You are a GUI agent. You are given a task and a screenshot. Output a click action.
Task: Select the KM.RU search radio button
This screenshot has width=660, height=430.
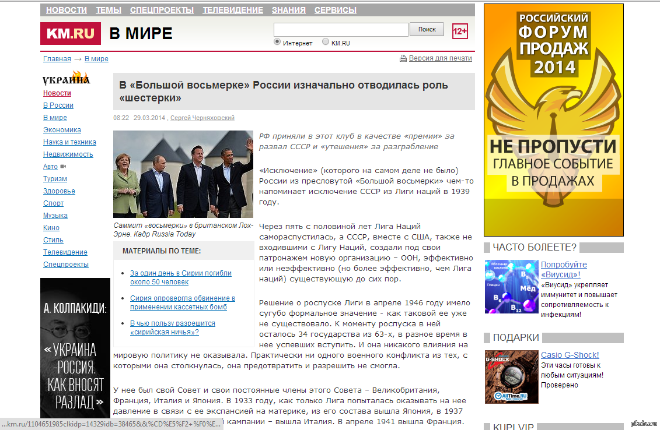[x=326, y=41]
